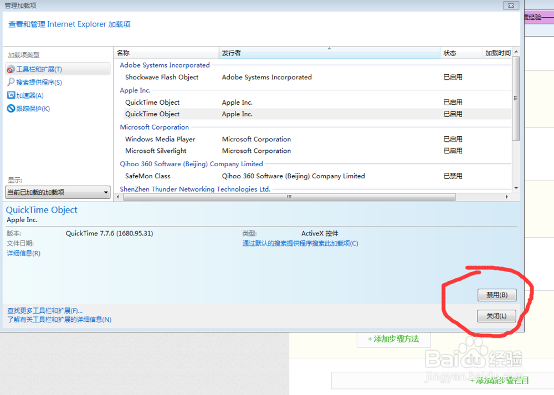Click the vertical scroll down arrow
This screenshot has width=554, height=395.
pos(516,188)
